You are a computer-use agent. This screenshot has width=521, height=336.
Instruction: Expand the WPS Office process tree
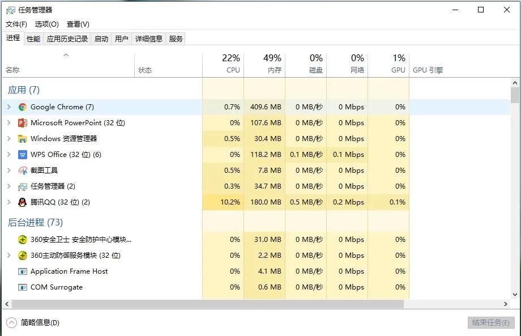click(x=8, y=155)
